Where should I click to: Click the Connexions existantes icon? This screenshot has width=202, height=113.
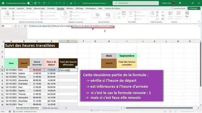[x=41, y=19]
